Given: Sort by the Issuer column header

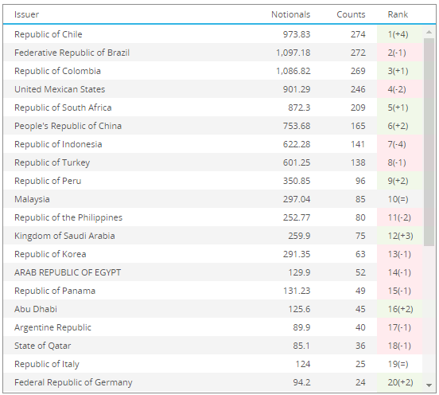Looking at the screenshot, I should pyautogui.click(x=26, y=14).
